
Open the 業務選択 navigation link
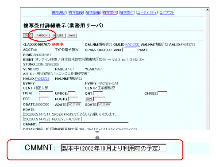pos(59,12)
